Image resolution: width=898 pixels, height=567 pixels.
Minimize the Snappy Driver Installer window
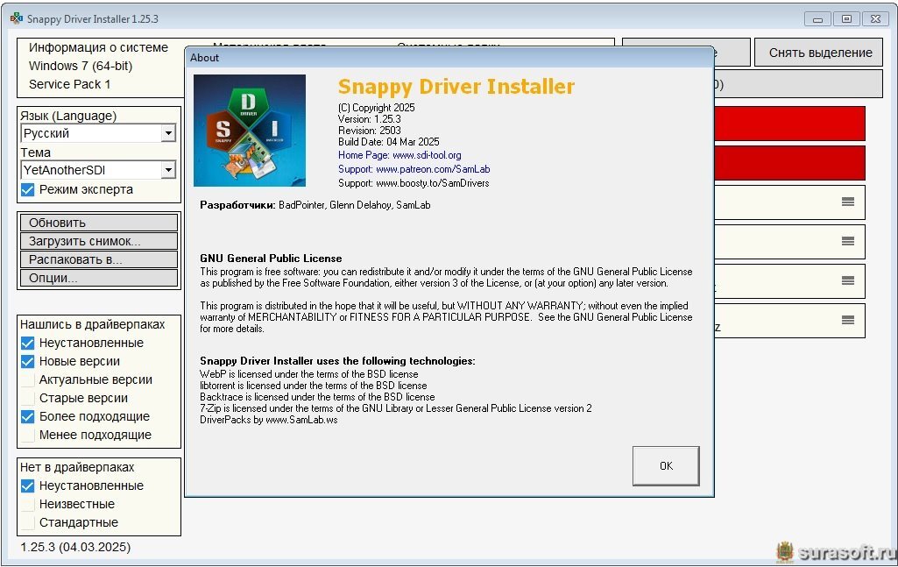(x=817, y=19)
